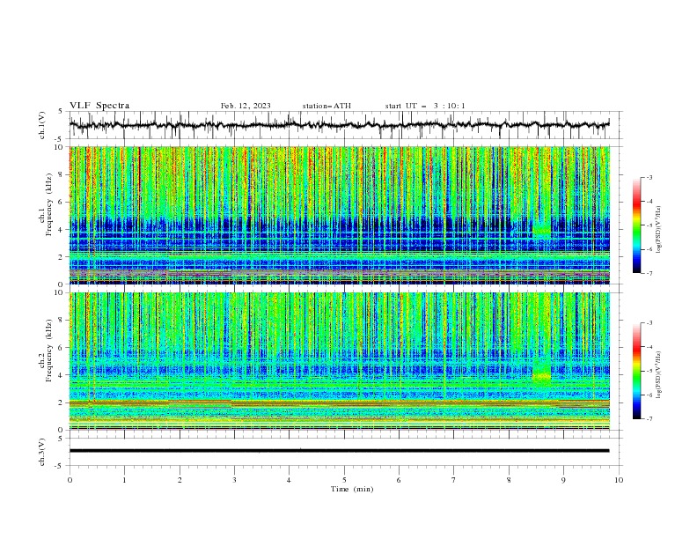Click time axis tick label "9"

pos(563,480)
